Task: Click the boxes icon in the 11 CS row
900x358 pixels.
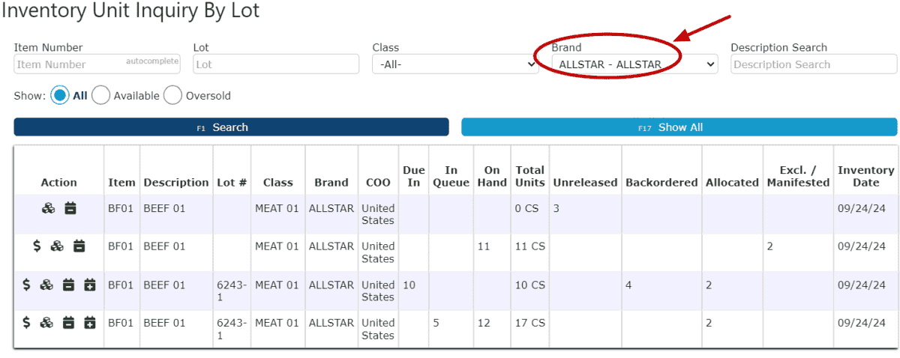Action: click(x=57, y=246)
